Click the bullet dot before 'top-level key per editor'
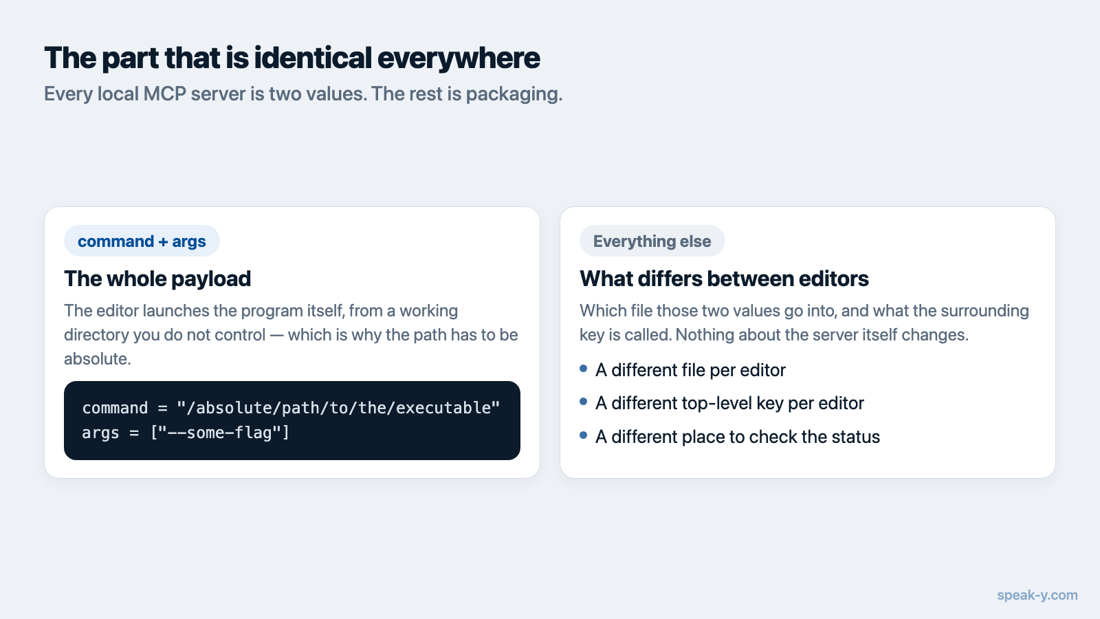Viewport: 1100px width, 619px height. 584,402
